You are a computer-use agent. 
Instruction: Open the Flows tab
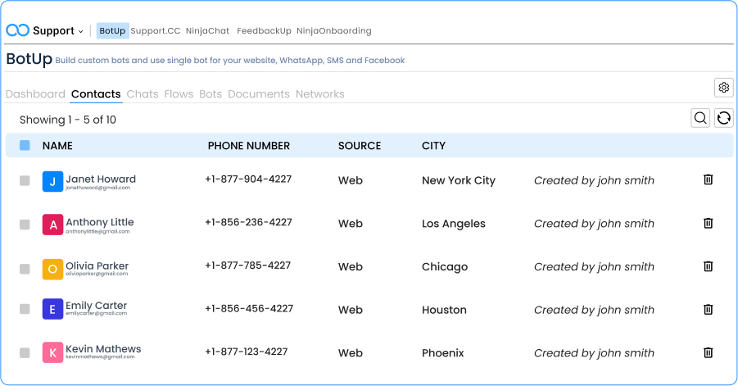(179, 94)
